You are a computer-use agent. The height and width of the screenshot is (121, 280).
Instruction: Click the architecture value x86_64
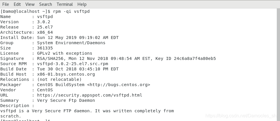pyautogui.click(x=45, y=32)
